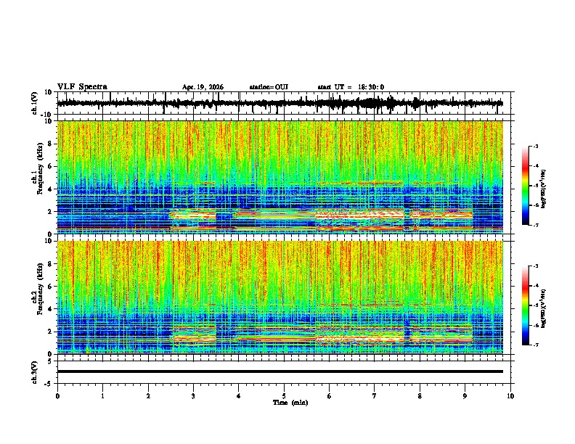The image size is (575, 444).
Task: Click the start UT 18:30:0 text
Action: point(351,87)
